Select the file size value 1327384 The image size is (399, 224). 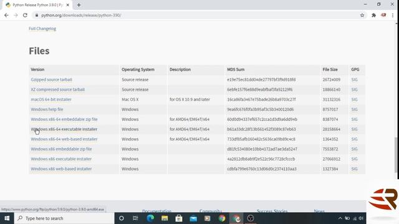tap(330, 169)
